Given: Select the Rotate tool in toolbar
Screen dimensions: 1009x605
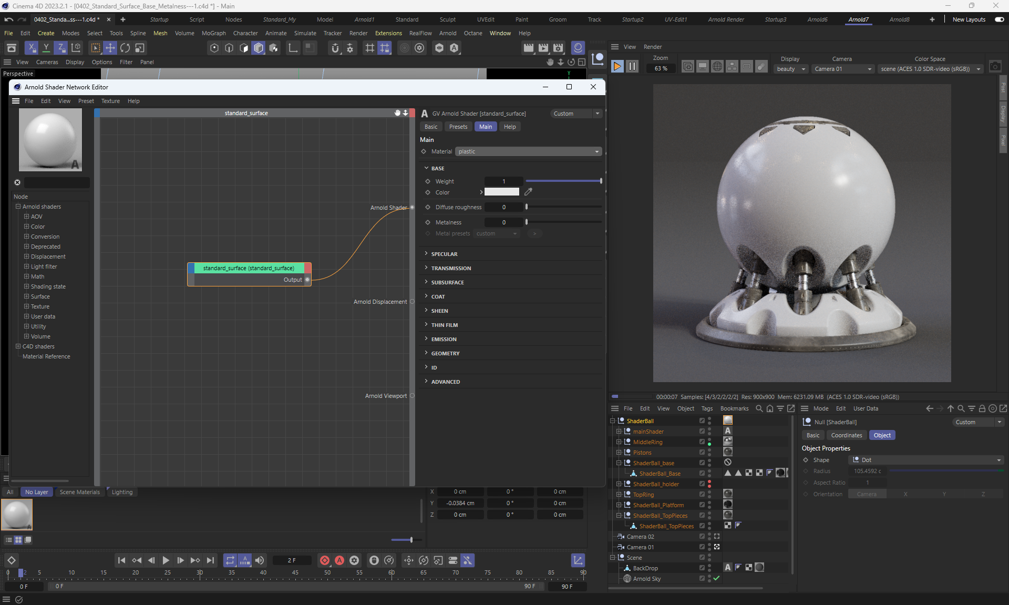Looking at the screenshot, I should pyautogui.click(x=125, y=48).
